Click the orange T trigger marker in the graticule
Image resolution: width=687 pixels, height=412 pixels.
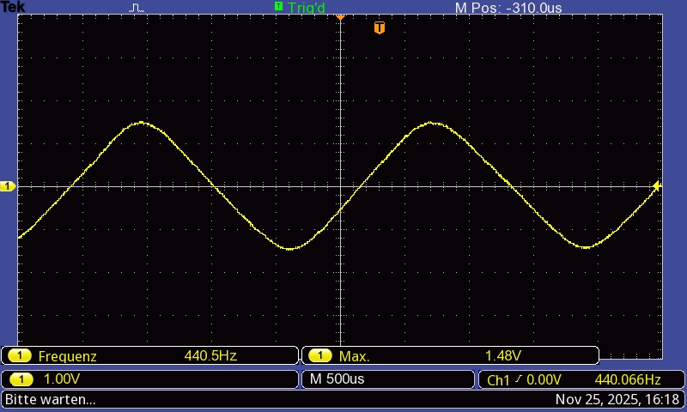click(380, 28)
